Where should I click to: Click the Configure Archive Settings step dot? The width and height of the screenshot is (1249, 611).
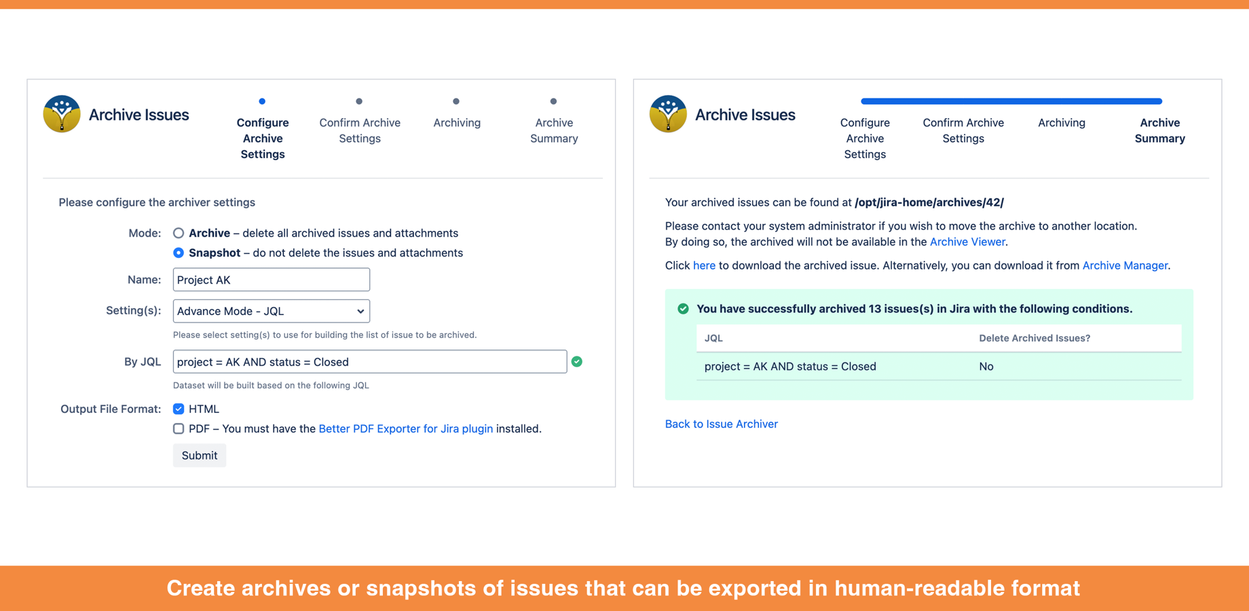coord(262,102)
